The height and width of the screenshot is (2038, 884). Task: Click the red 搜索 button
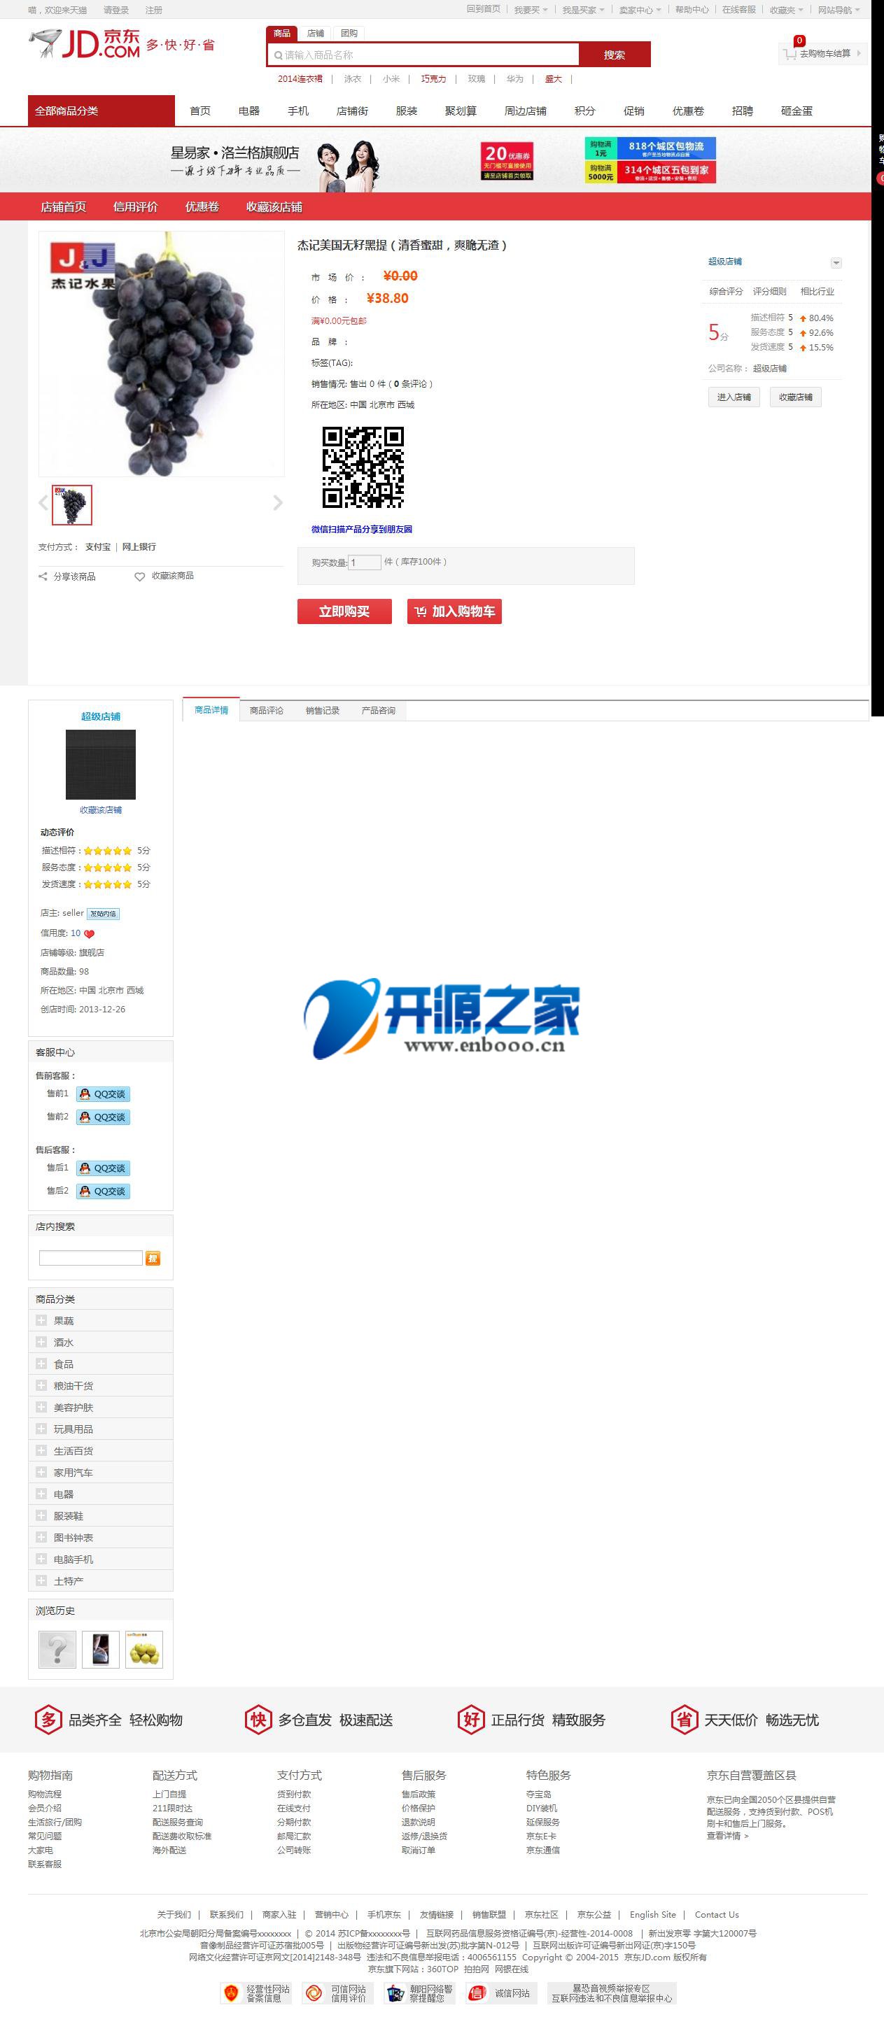click(x=615, y=55)
